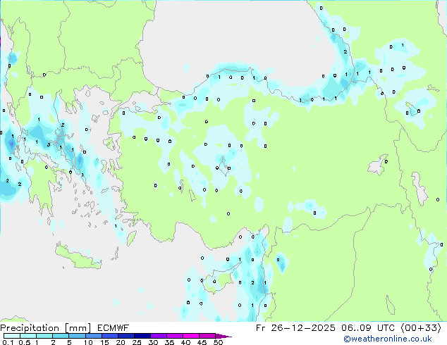Click the legend value '0.1'
Screen dimensions: 447x345
pos(8,342)
